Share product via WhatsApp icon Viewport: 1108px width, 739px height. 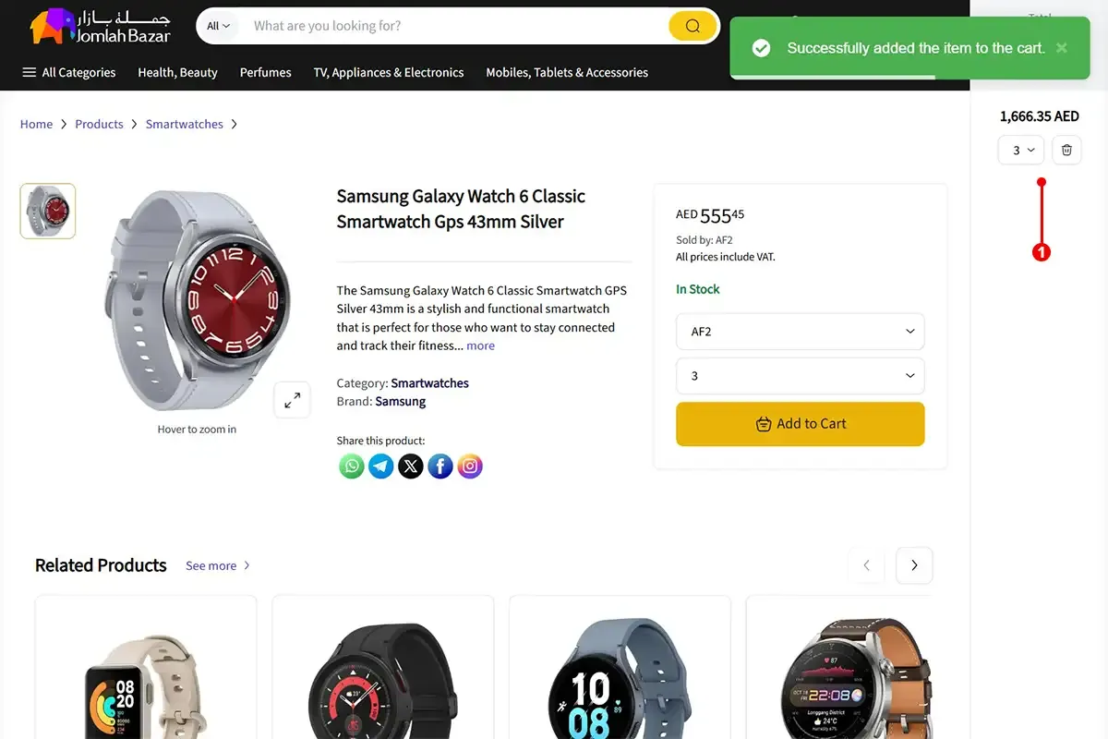(352, 466)
